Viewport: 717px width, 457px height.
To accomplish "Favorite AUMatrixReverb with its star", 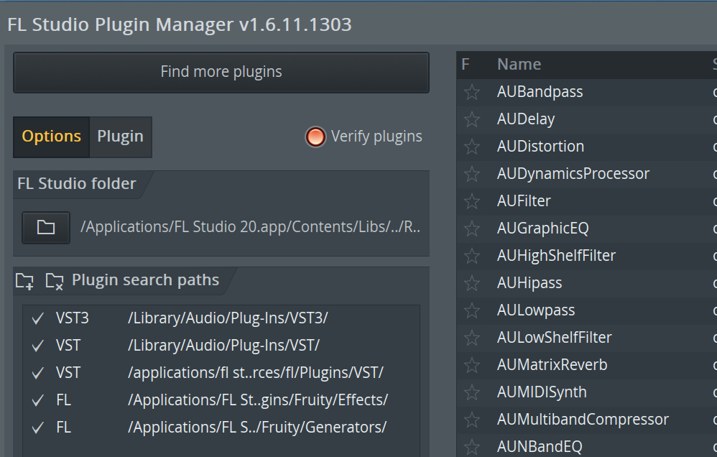I will [x=472, y=365].
